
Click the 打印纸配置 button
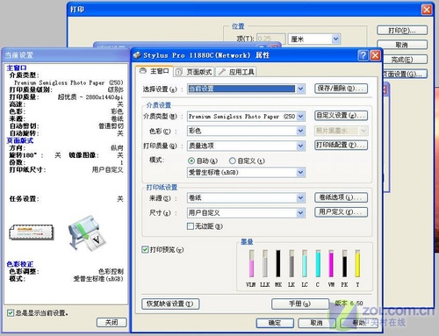pos(341,145)
